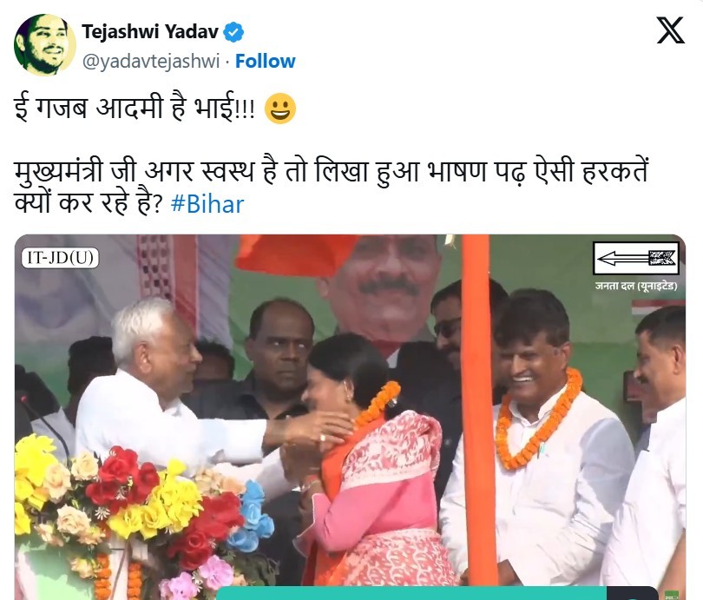Click the smiley emoji in the tweet
Viewport: 703px width, 600px height.
tap(280, 109)
